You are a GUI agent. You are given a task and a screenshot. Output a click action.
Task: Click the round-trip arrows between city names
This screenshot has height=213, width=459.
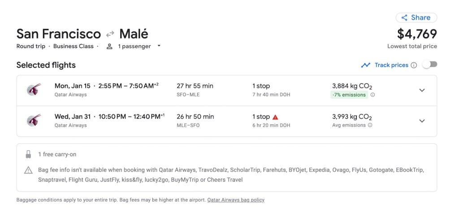pos(110,34)
